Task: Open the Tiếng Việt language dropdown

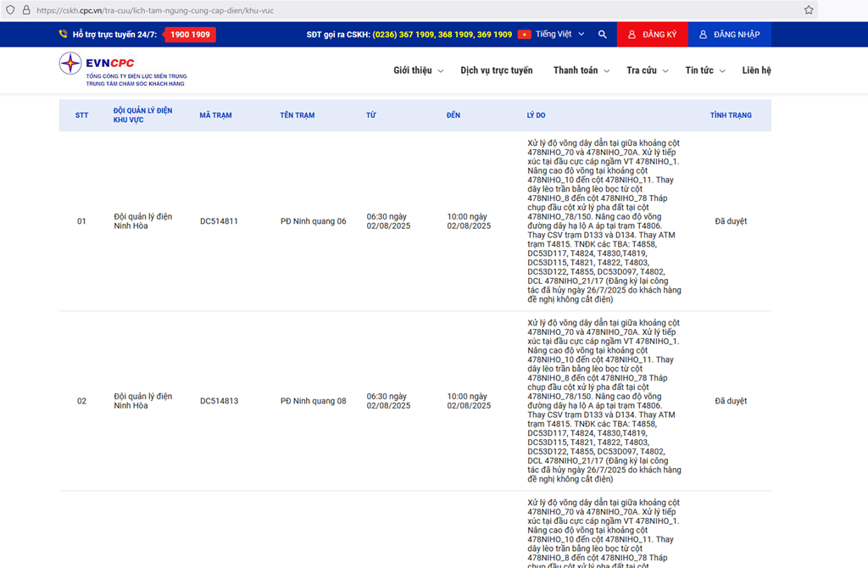Action: pyautogui.click(x=559, y=35)
